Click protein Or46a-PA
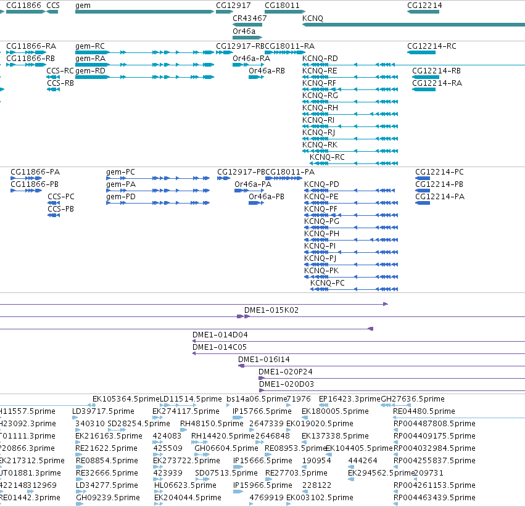The image size is (525, 507). [249, 191]
